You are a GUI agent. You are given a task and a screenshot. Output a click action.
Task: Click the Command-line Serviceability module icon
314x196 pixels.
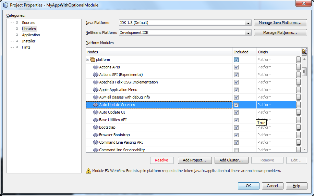point(96,149)
